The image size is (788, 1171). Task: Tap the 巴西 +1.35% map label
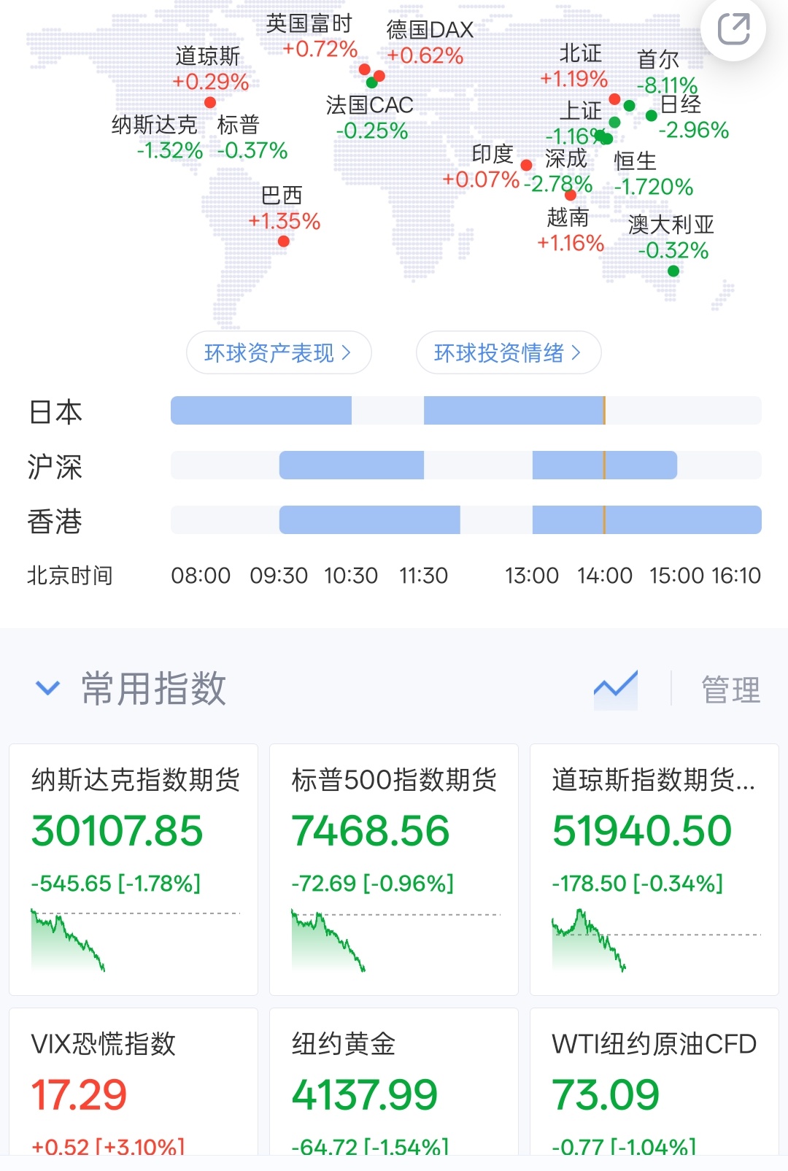click(x=284, y=208)
